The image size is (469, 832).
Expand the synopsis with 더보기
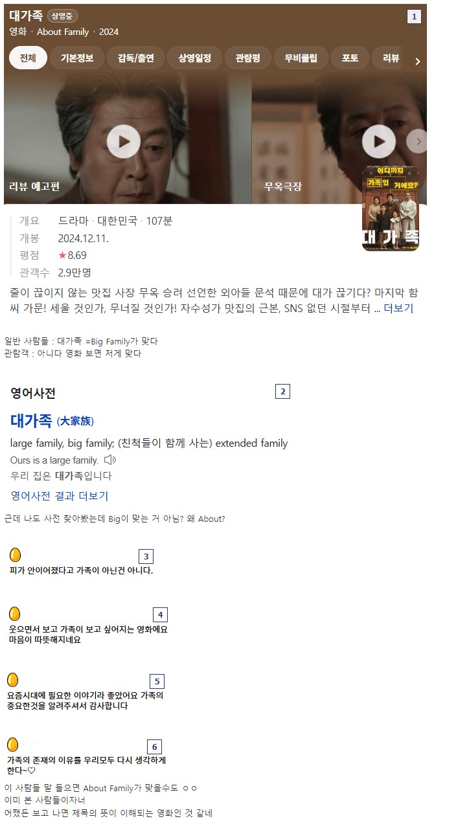tap(398, 308)
